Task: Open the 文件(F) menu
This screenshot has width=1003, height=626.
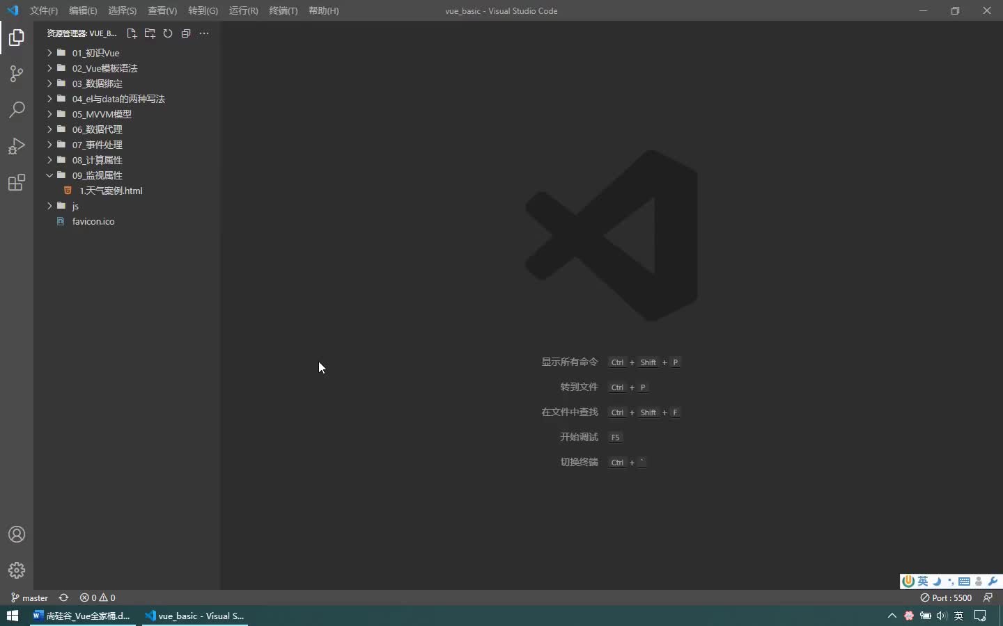Action: click(x=44, y=10)
